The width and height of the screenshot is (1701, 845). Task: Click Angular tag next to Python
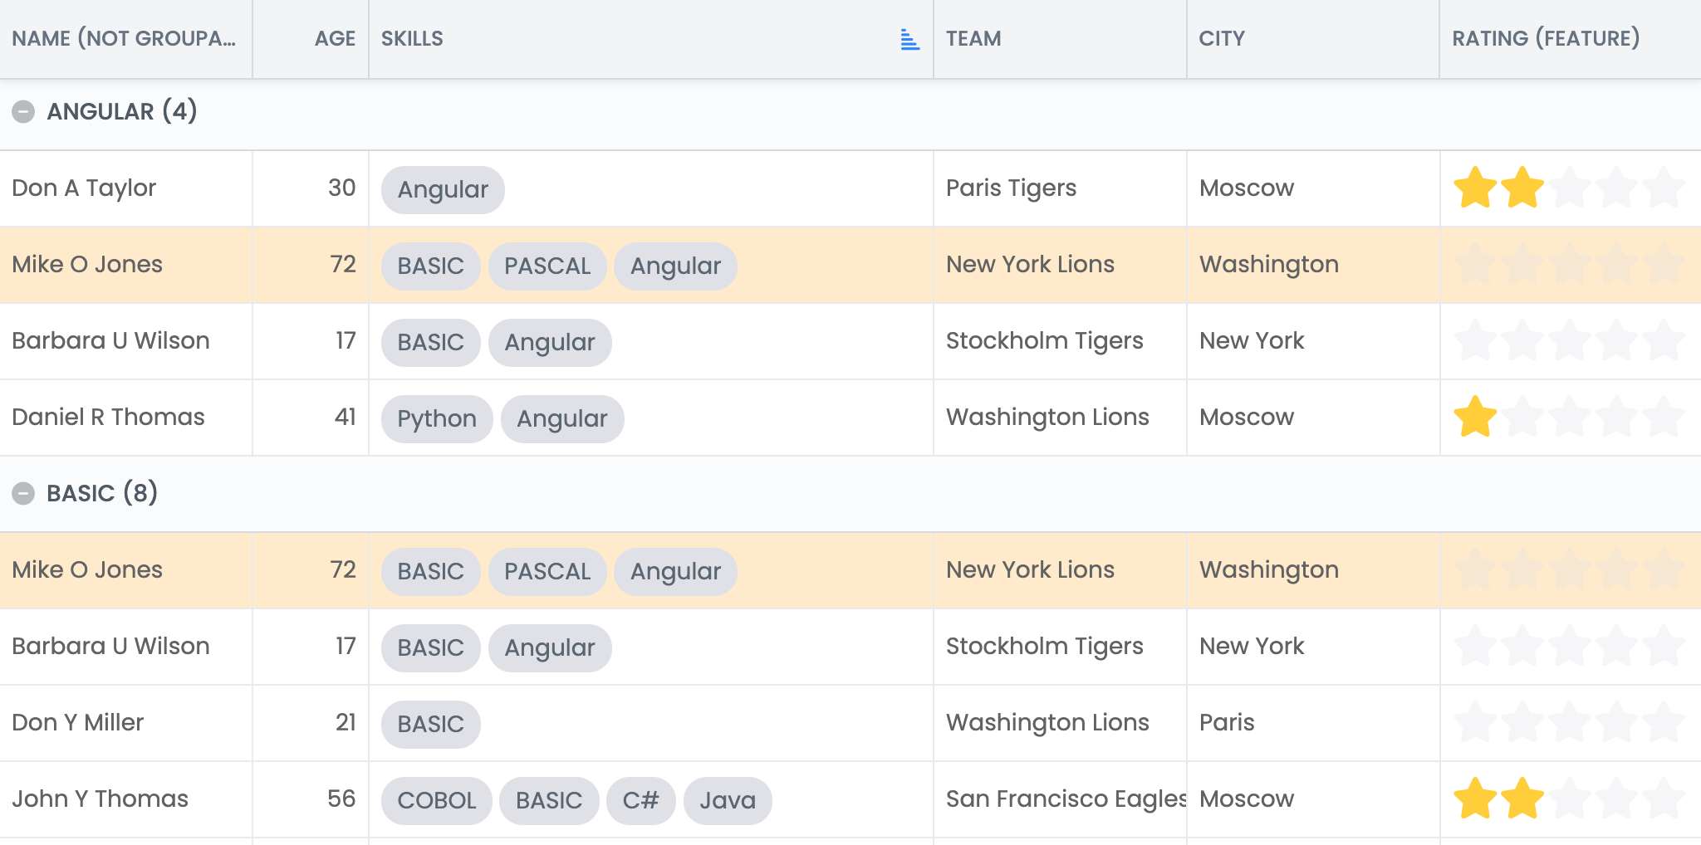tap(562, 419)
